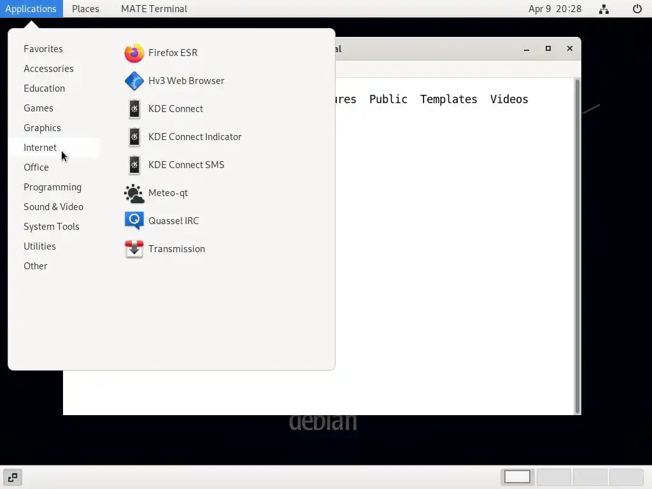Open the Quassel IRC chat icon

(134, 221)
